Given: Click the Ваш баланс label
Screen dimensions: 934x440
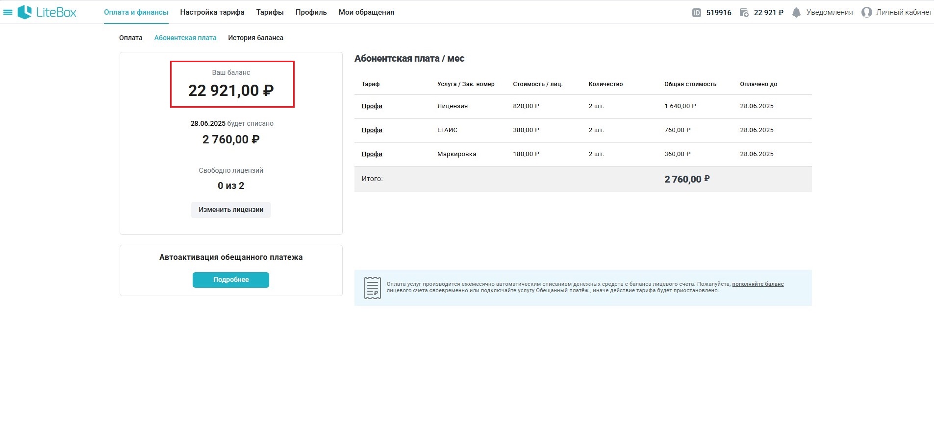Looking at the screenshot, I should click(231, 72).
